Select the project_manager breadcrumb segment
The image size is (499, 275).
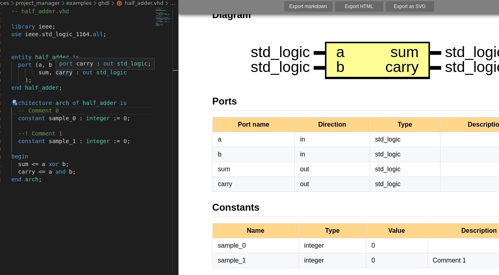(37, 3)
